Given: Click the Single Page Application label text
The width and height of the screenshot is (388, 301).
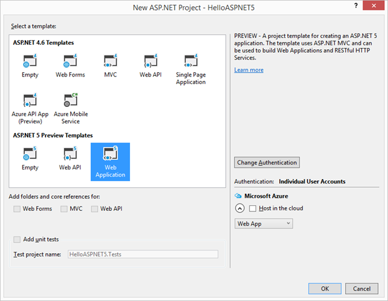Looking at the screenshot, I should click(x=191, y=78).
